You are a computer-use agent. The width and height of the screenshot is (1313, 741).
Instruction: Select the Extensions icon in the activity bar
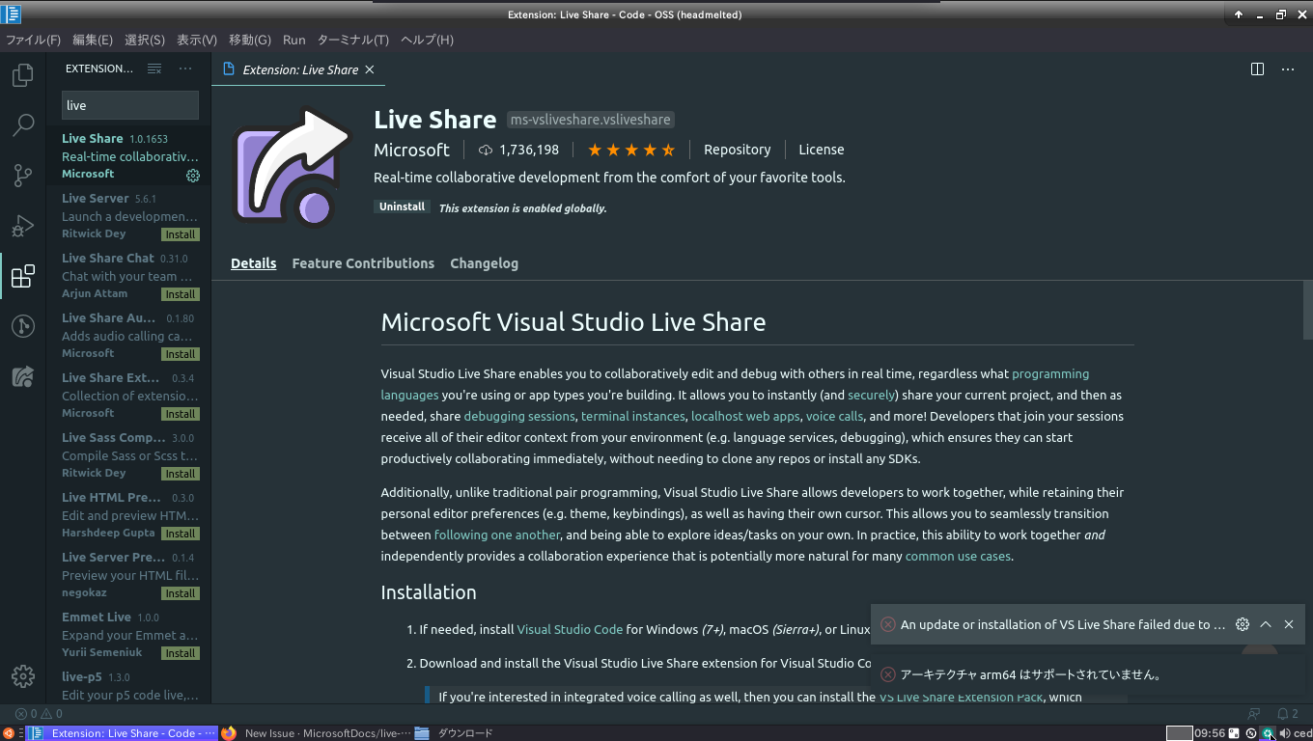coord(22,275)
